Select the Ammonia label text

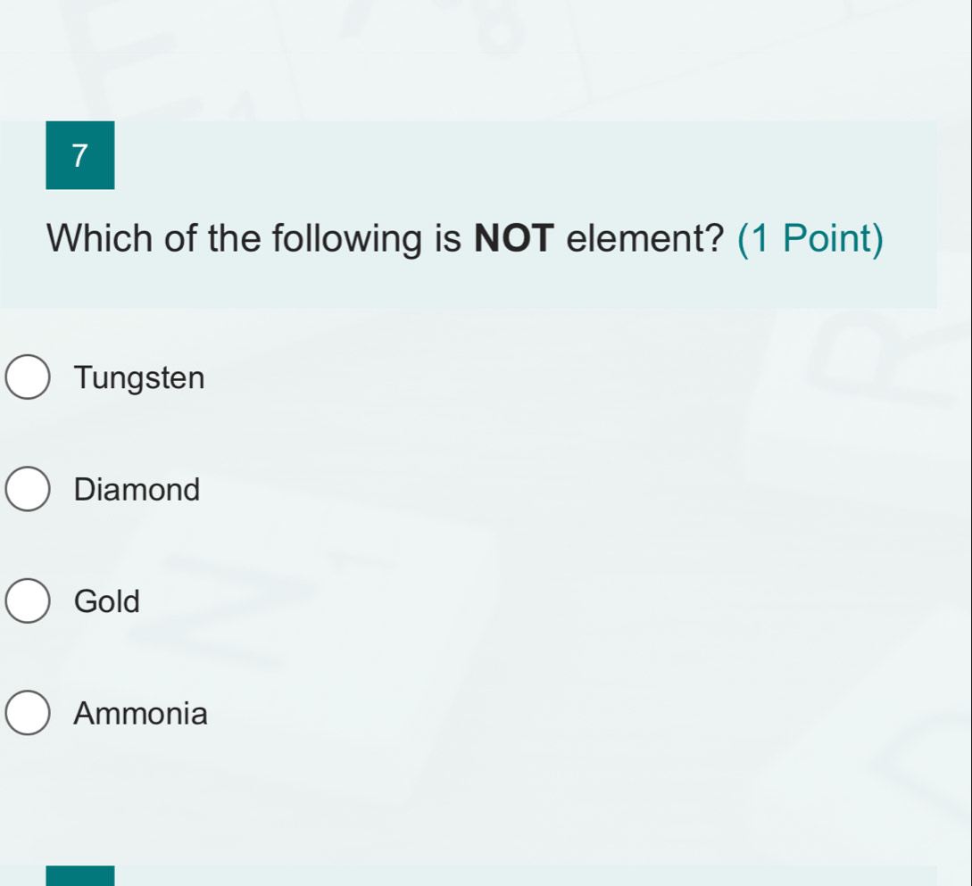pyautogui.click(x=140, y=714)
